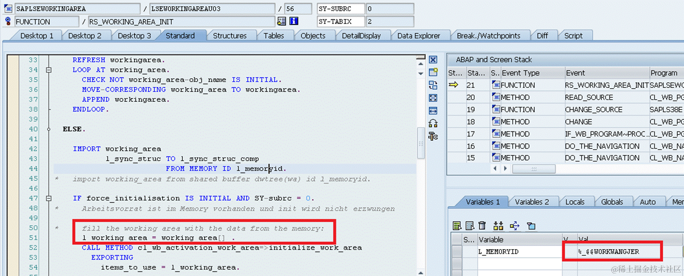Collapse the IF block at line 47
This screenshot has height=276, width=684.
[49, 198]
